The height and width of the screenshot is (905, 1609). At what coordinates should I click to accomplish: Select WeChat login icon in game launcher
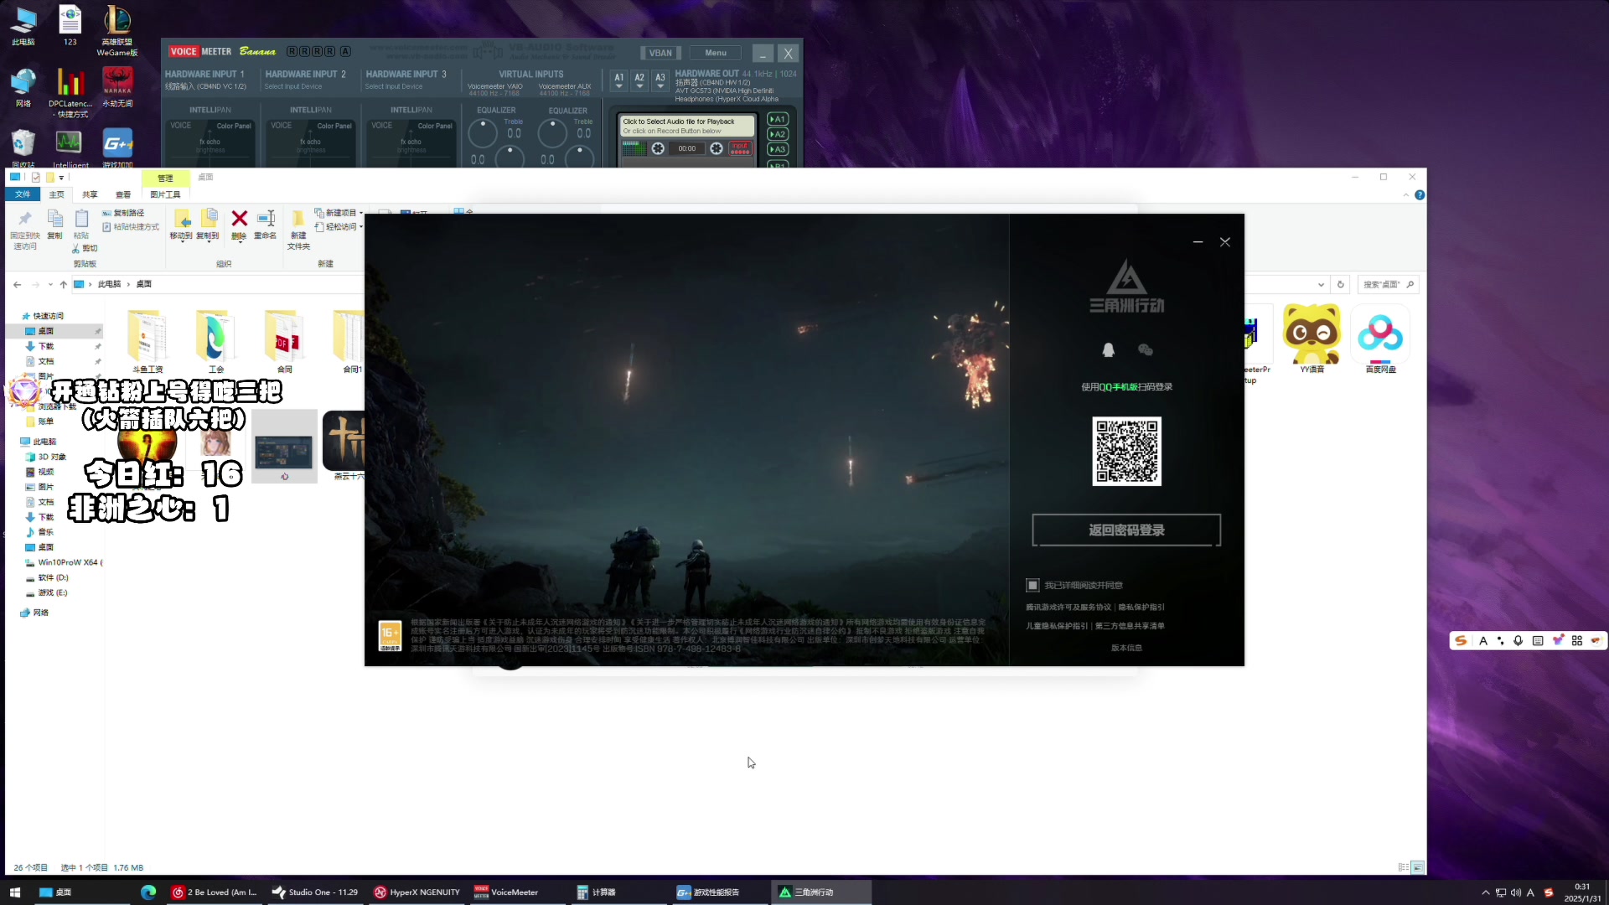pyautogui.click(x=1146, y=350)
